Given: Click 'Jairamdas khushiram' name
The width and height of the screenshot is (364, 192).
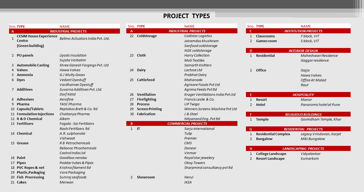Looking at the screenshot, I should [201, 41].
